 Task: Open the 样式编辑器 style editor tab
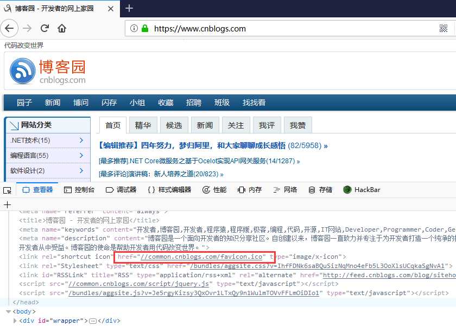pos(169,190)
